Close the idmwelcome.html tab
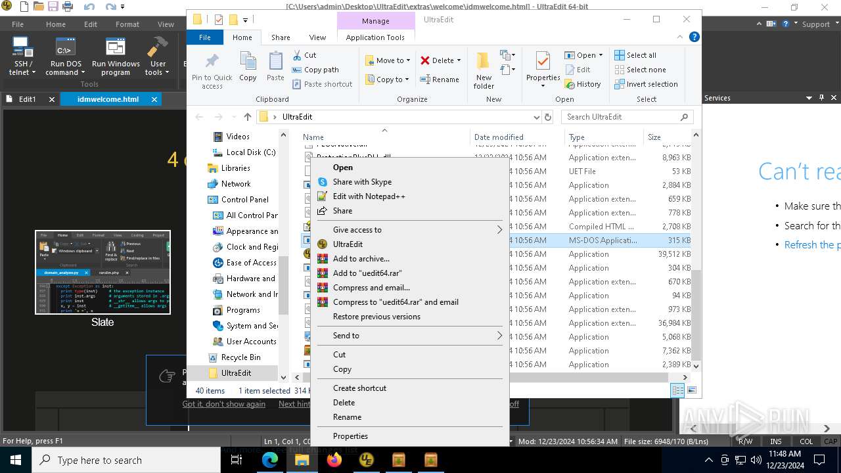This screenshot has width=841, height=473. click(154, 99)
